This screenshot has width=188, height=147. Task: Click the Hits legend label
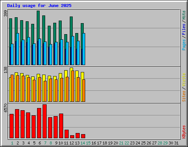pyautogui.click(x=184, y=15)
